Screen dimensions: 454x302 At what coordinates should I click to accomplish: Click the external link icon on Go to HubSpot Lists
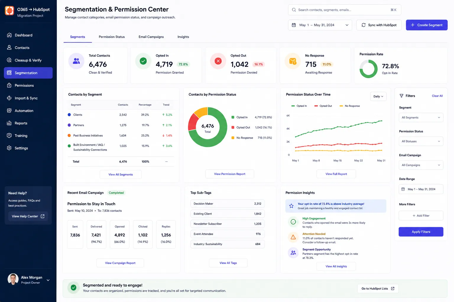393,288
